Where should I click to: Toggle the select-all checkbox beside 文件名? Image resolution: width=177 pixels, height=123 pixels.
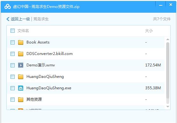coord(12,31)
